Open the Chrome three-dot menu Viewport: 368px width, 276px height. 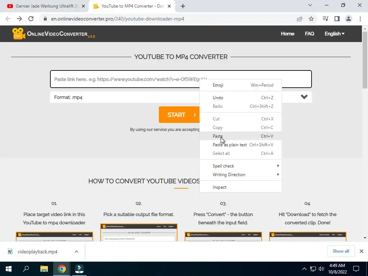[x=360, y=19]
